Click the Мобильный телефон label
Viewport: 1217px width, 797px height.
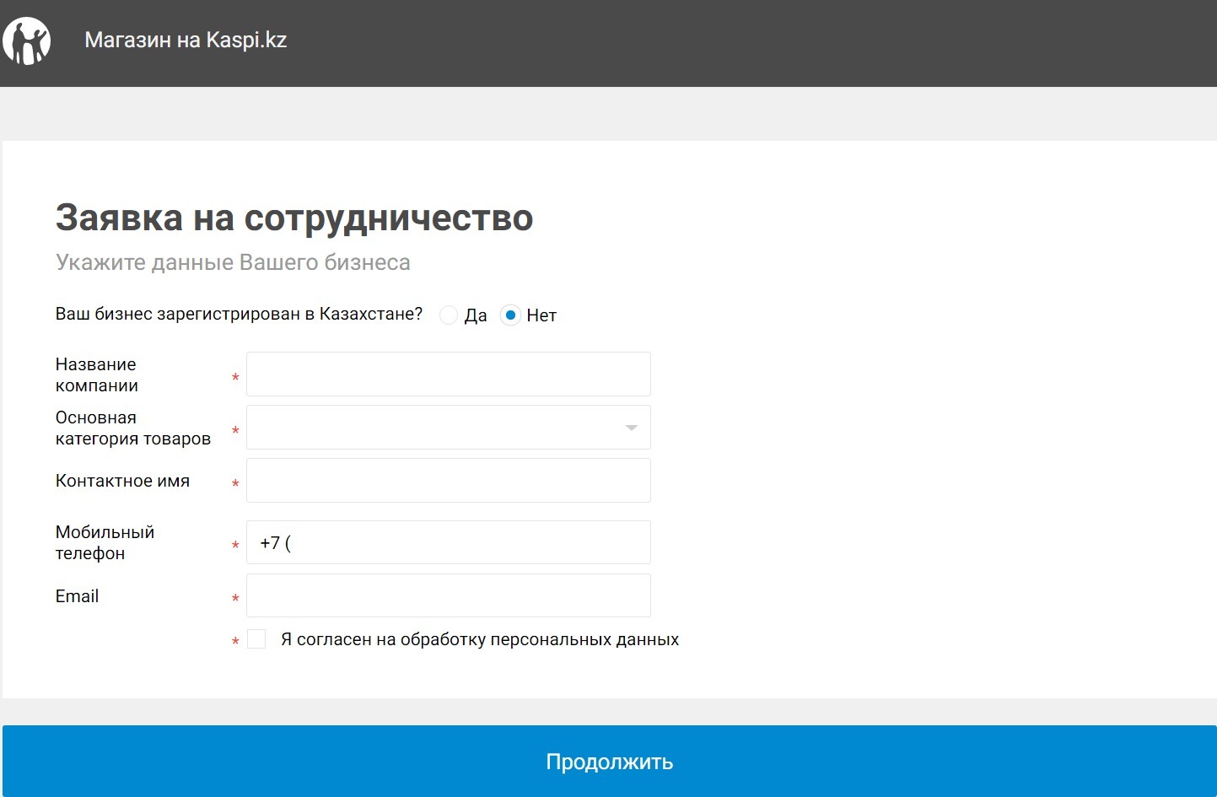pyautogui.click(x=105, y=542)
